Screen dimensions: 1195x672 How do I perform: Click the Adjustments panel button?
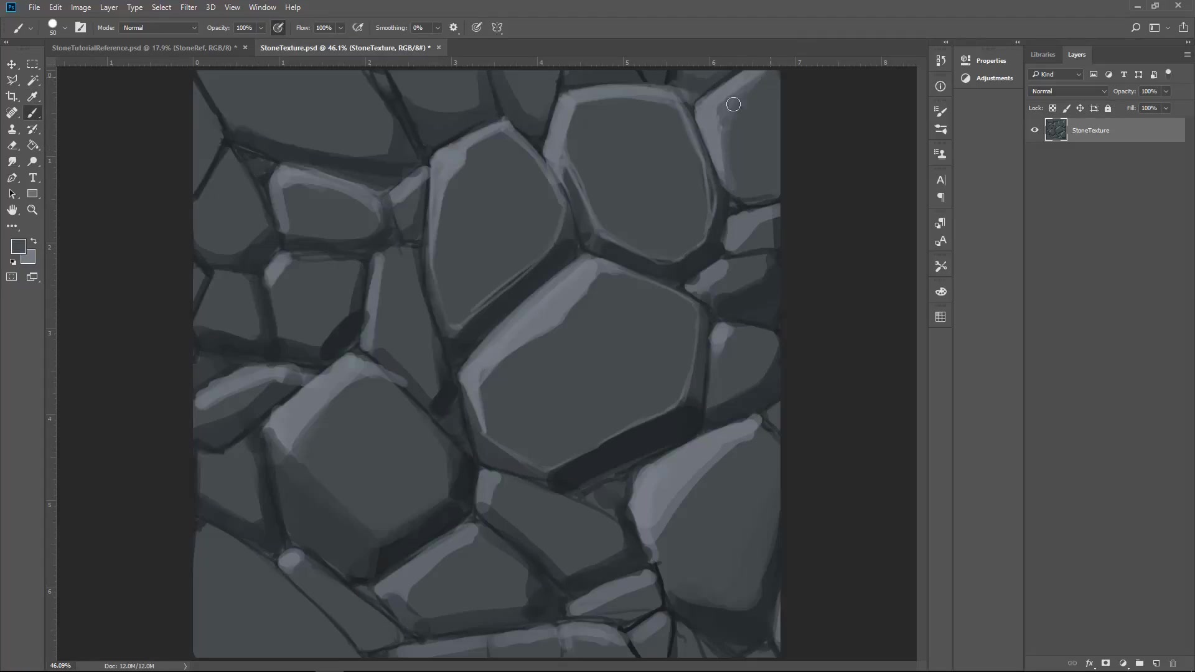966,78
